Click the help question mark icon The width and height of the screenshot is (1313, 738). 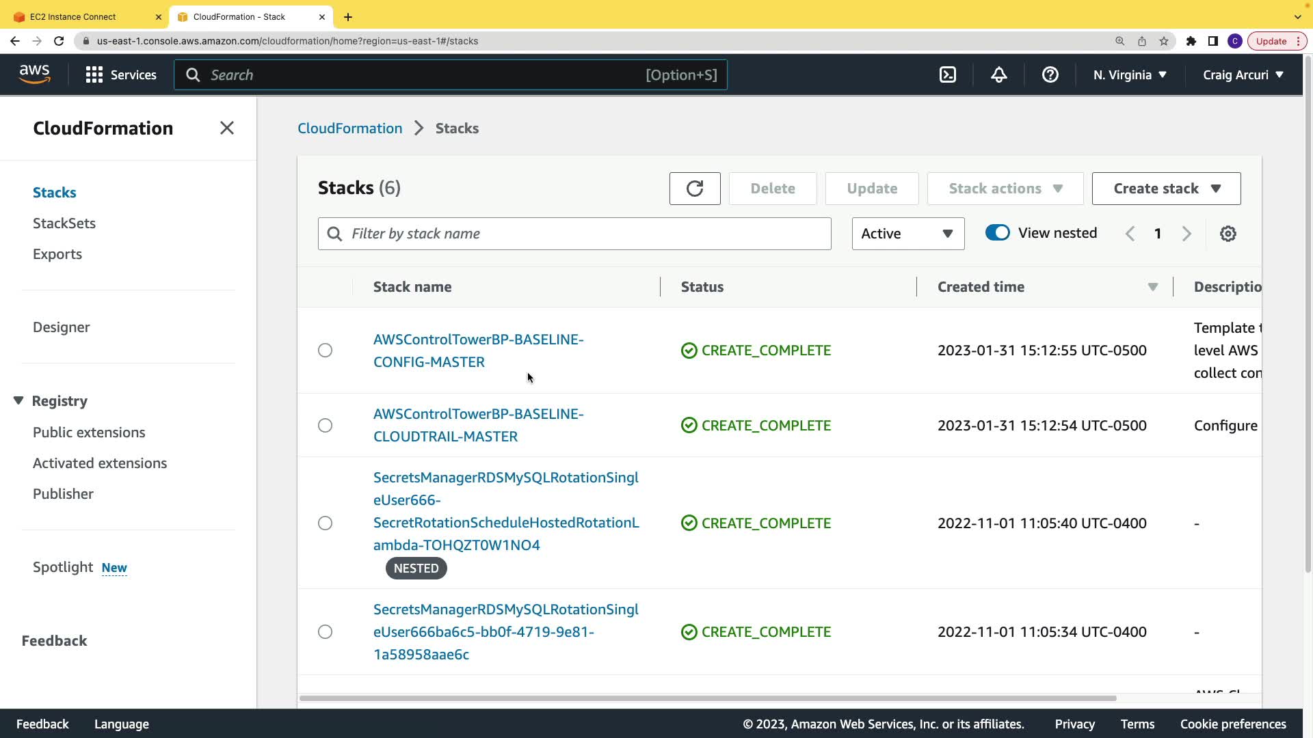pyautogui.click(x=1050, y=75)
